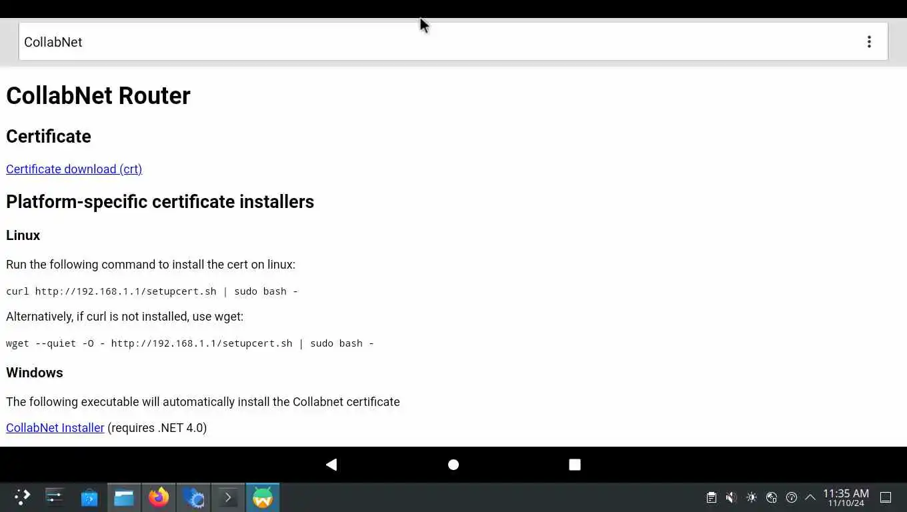The width and height of the screenshot is (907, 512).
Task: Switch to Firefox in the taskbar
Action: tap(159, 497)
